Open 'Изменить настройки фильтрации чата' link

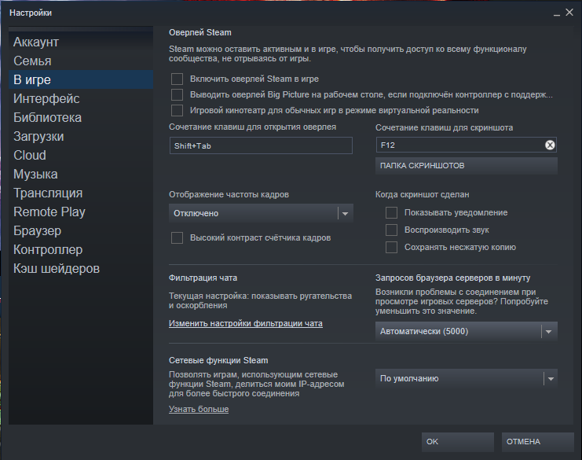(x=245, y=324)
